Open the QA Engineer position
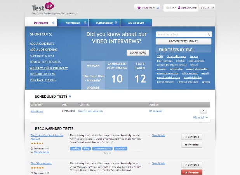240x175 pixels. (155, 111)
